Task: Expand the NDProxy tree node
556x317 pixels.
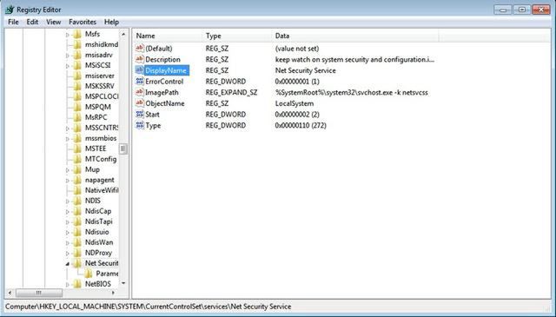Action: pos(68,254)
